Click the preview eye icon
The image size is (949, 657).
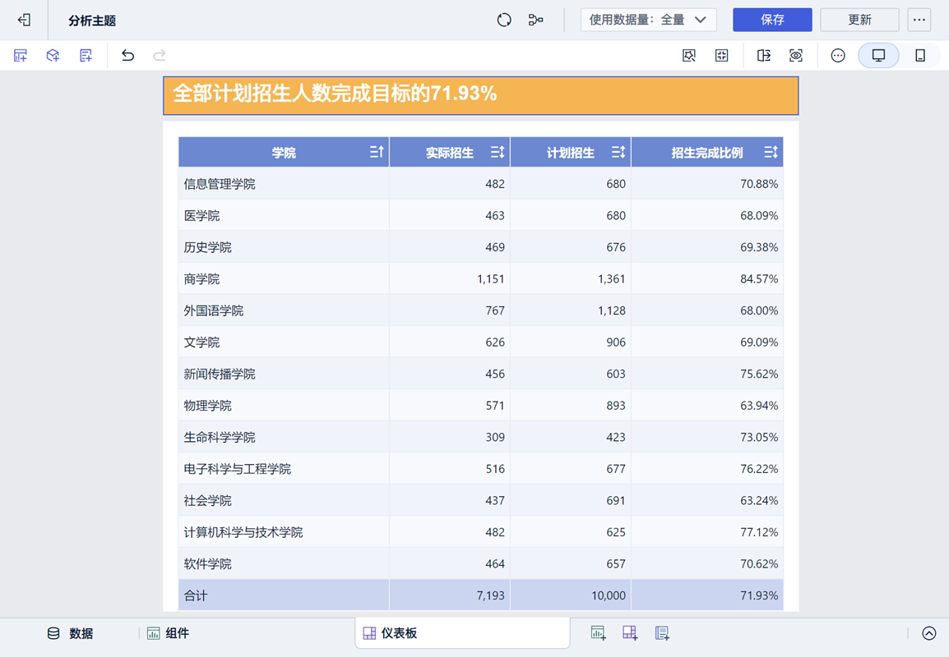(x=796, y=56)
